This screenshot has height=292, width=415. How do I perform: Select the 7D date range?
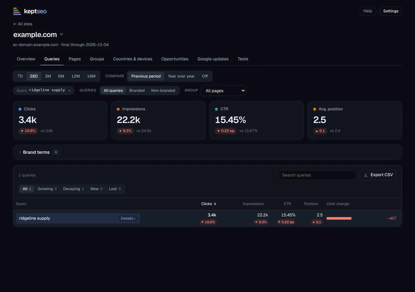pyautogui.click(x=20, y=76)
